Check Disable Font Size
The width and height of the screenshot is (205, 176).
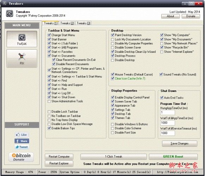click(112, 133)
